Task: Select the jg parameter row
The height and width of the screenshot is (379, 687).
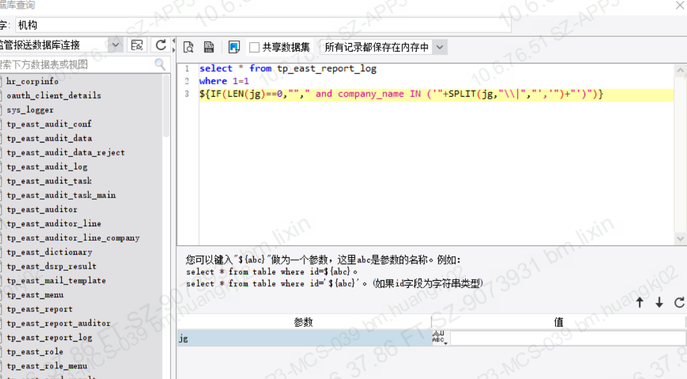Action: (304, 338)
